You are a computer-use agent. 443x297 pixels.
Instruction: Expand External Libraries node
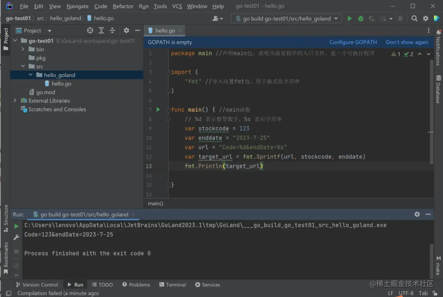[x=15, y=101]
